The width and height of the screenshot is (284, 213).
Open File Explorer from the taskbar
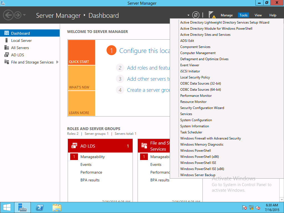[x=57, y=207]
